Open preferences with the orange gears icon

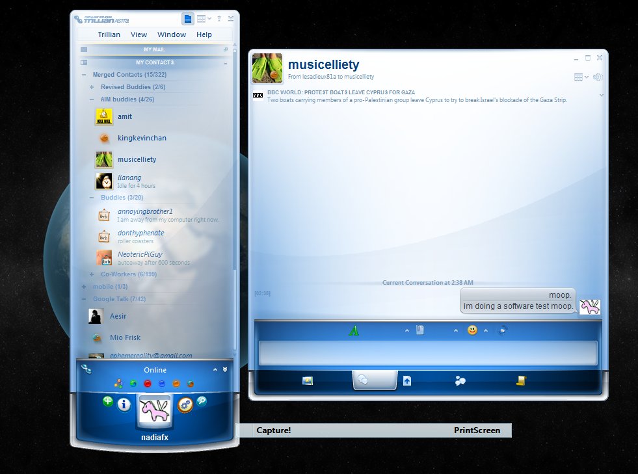pyautogui.click(x=185, y=404)
